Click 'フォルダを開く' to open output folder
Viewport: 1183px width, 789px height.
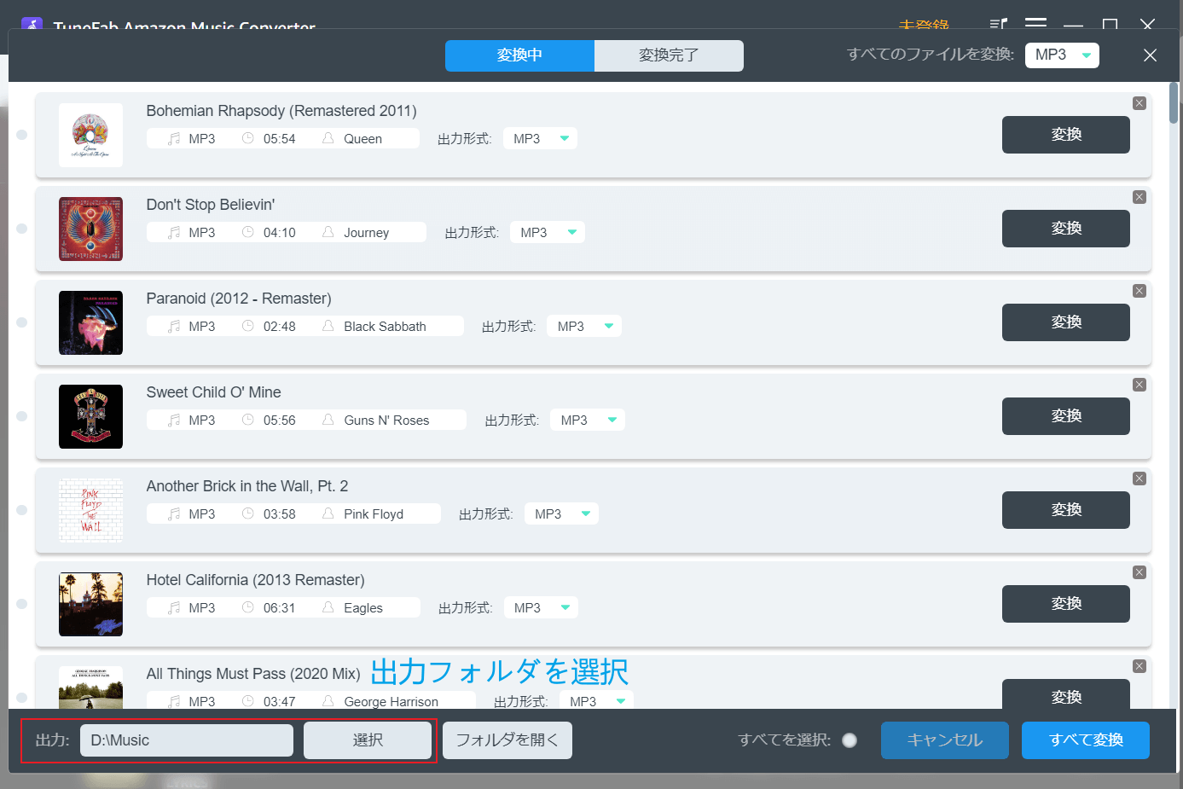click(x=507, y=740)
